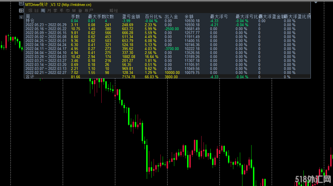Open the 账户 account tab

[x=89, y=11]
